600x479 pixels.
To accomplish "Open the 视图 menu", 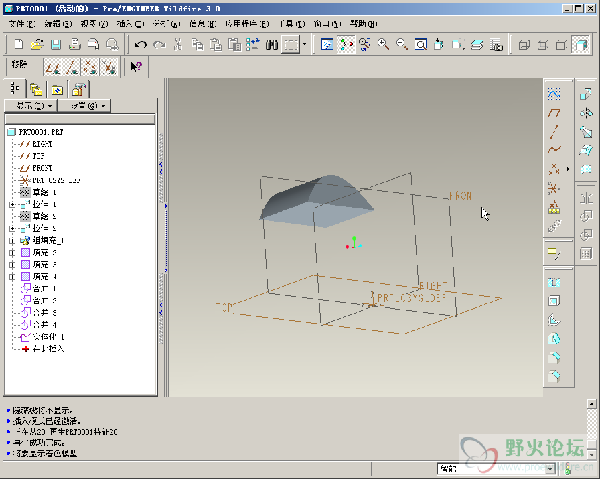I will (94, 24).
